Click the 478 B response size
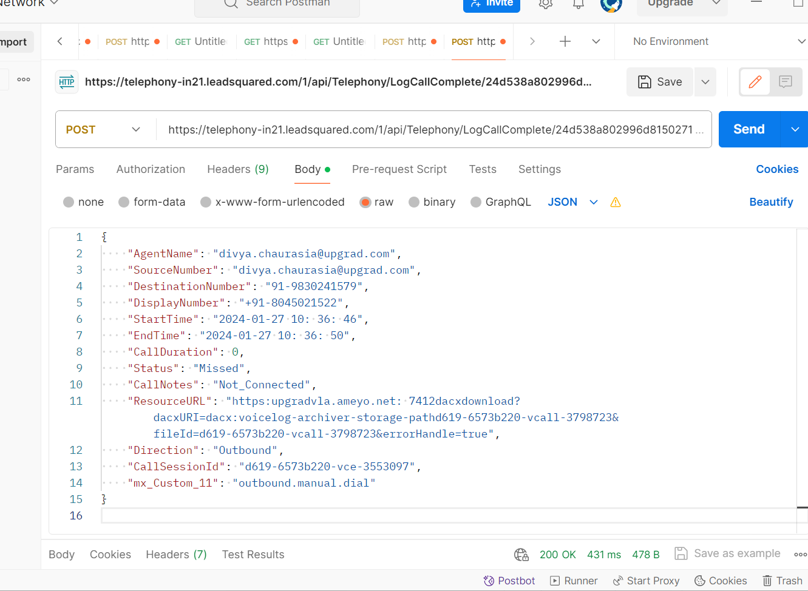Screen dimensions: 808x591 click(646, 555)
